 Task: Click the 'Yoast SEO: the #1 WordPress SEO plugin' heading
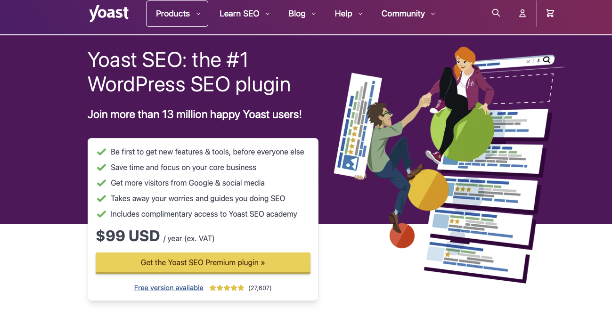[x=189, y=72]
